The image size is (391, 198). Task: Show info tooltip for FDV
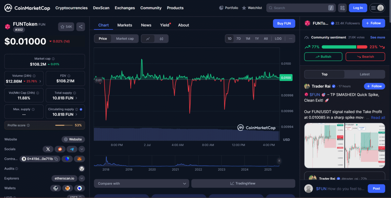[x=69, y=76]
